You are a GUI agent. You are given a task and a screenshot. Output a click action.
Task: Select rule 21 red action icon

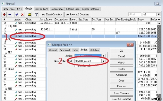16,49
